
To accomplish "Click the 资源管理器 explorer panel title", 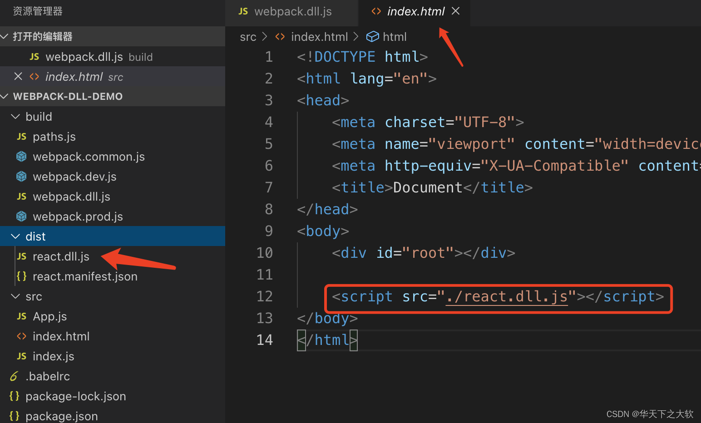I will 38,11.
